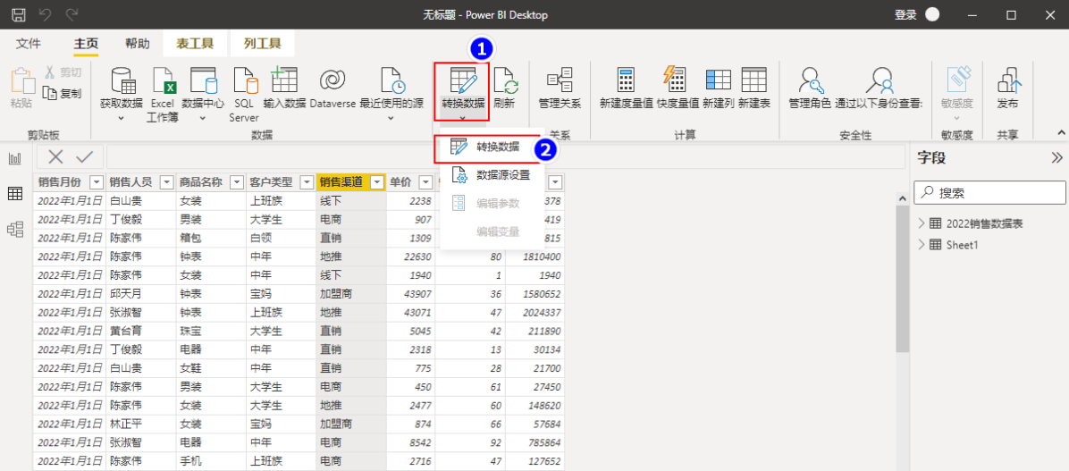Click the Undo arrow in title bar

coord(45,14)
